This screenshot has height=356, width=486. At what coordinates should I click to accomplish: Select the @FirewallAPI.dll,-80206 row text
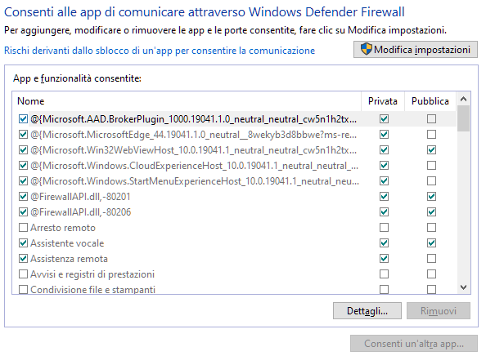pyautogui.click(x=80, y=211)
